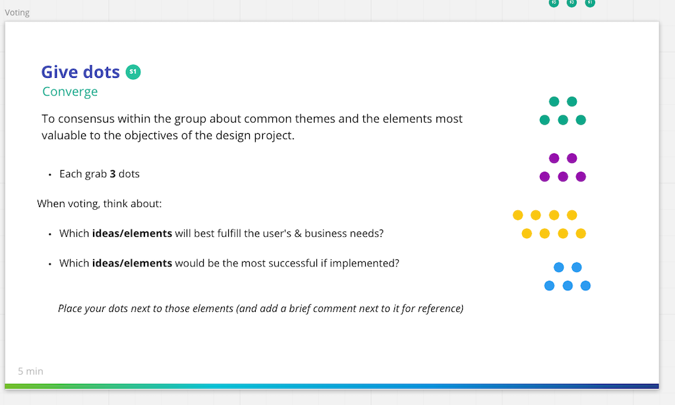This screenshot has height=405, width=675.
Task: Select the bullet about user's & business needs
Action: click(x=221, y=234)
